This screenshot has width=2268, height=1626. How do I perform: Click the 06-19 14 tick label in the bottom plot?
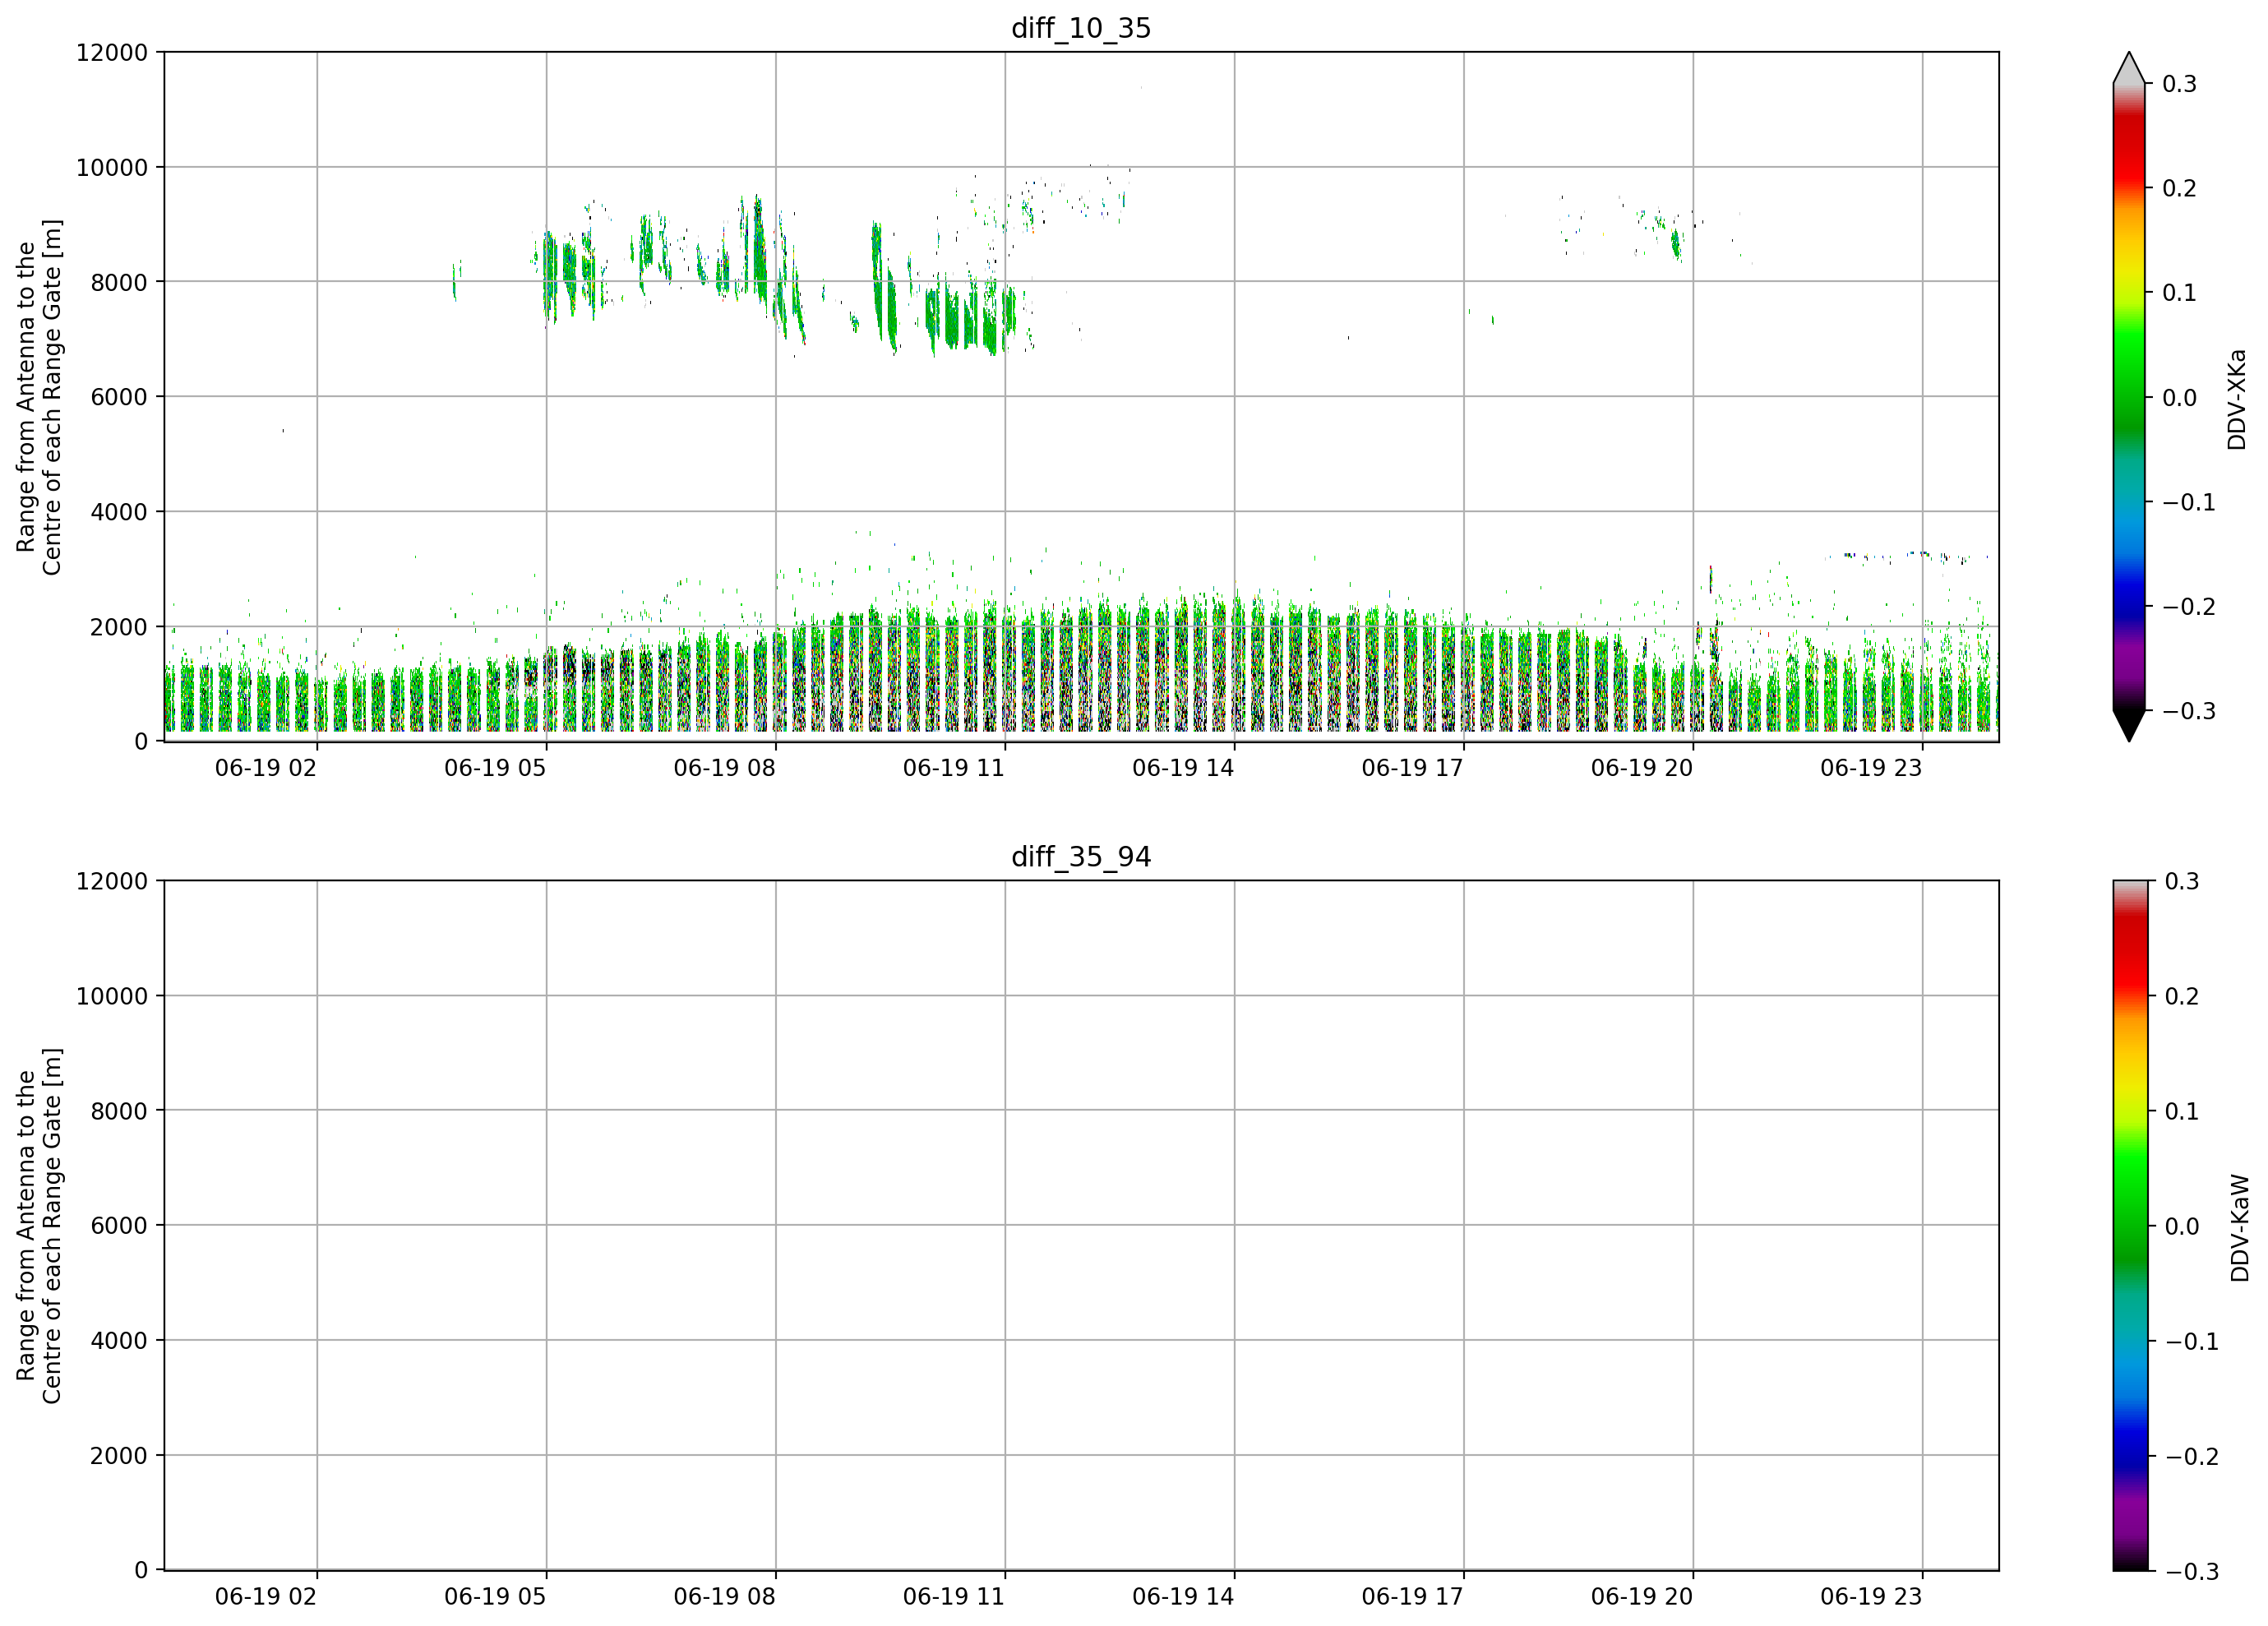tap(1182, 1597)
